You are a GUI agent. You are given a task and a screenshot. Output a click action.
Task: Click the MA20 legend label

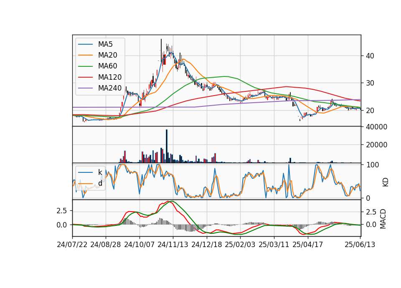107,55
